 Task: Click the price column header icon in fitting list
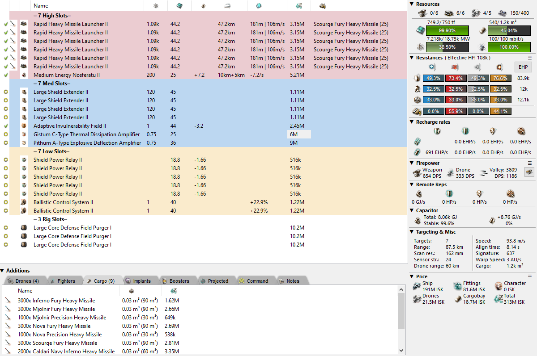[299, 6]
